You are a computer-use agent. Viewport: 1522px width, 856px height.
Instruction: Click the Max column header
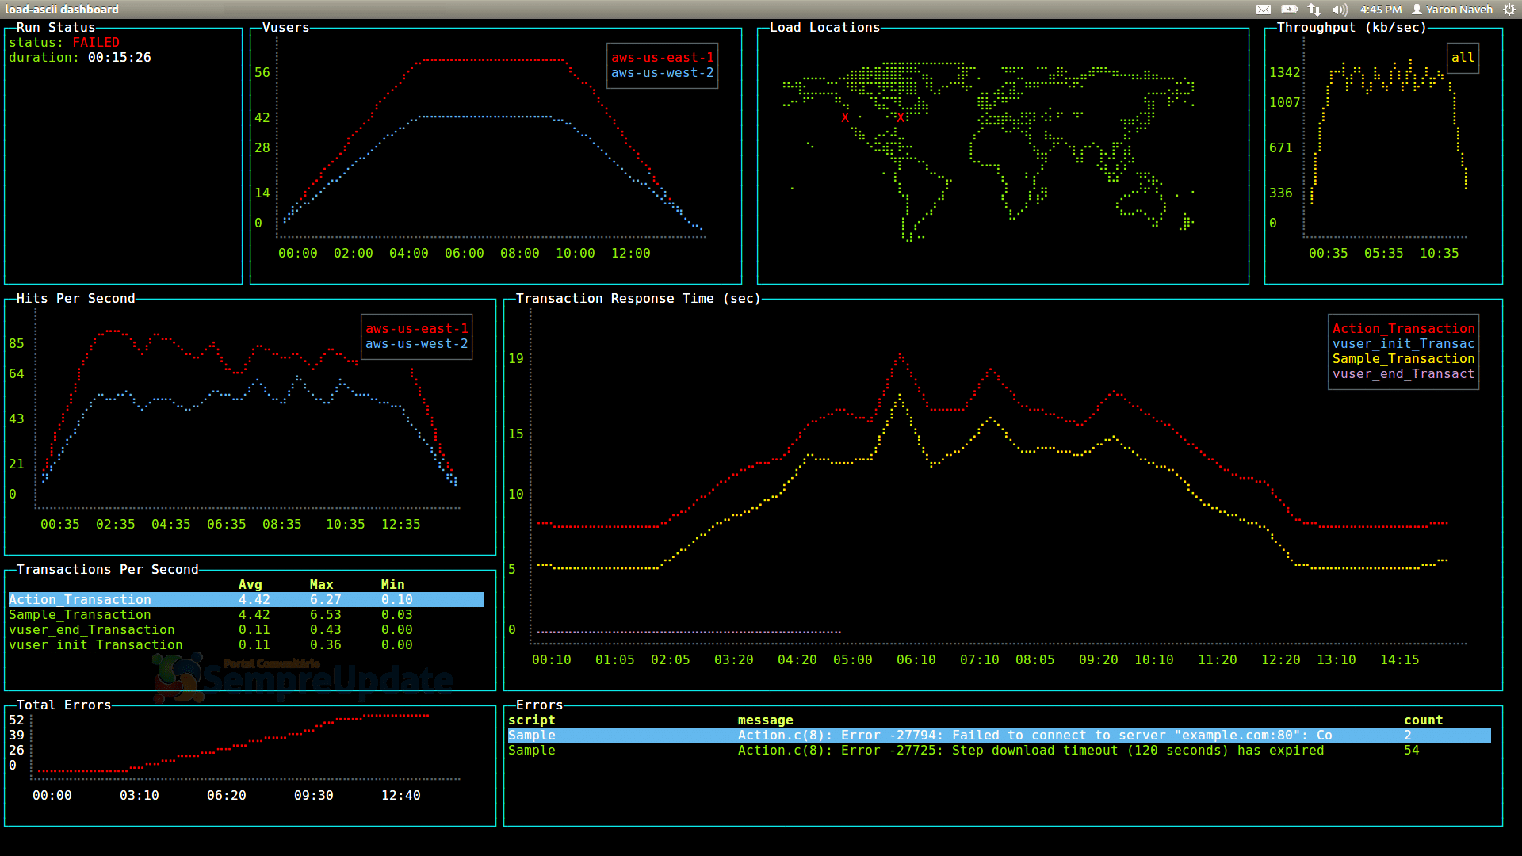click(x=321, y=585)
